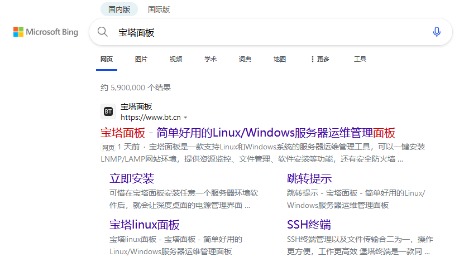469x262 pixels.
Task: Open the 宝塔面板 main result title link
Action: pos(247,133)
